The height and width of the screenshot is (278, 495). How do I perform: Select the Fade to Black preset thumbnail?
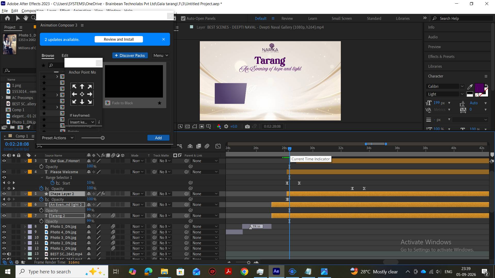[134, 81]
